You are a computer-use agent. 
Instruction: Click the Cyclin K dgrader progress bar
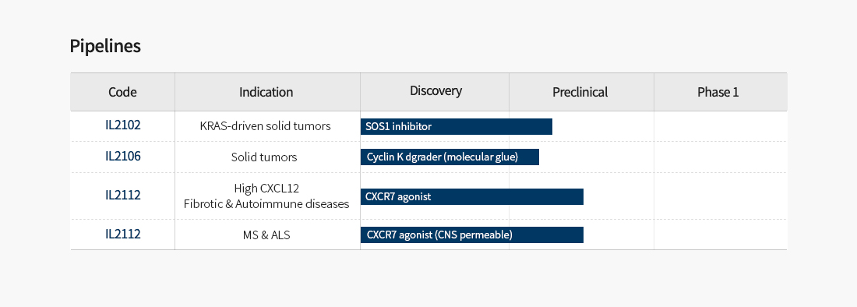(450, 157)
